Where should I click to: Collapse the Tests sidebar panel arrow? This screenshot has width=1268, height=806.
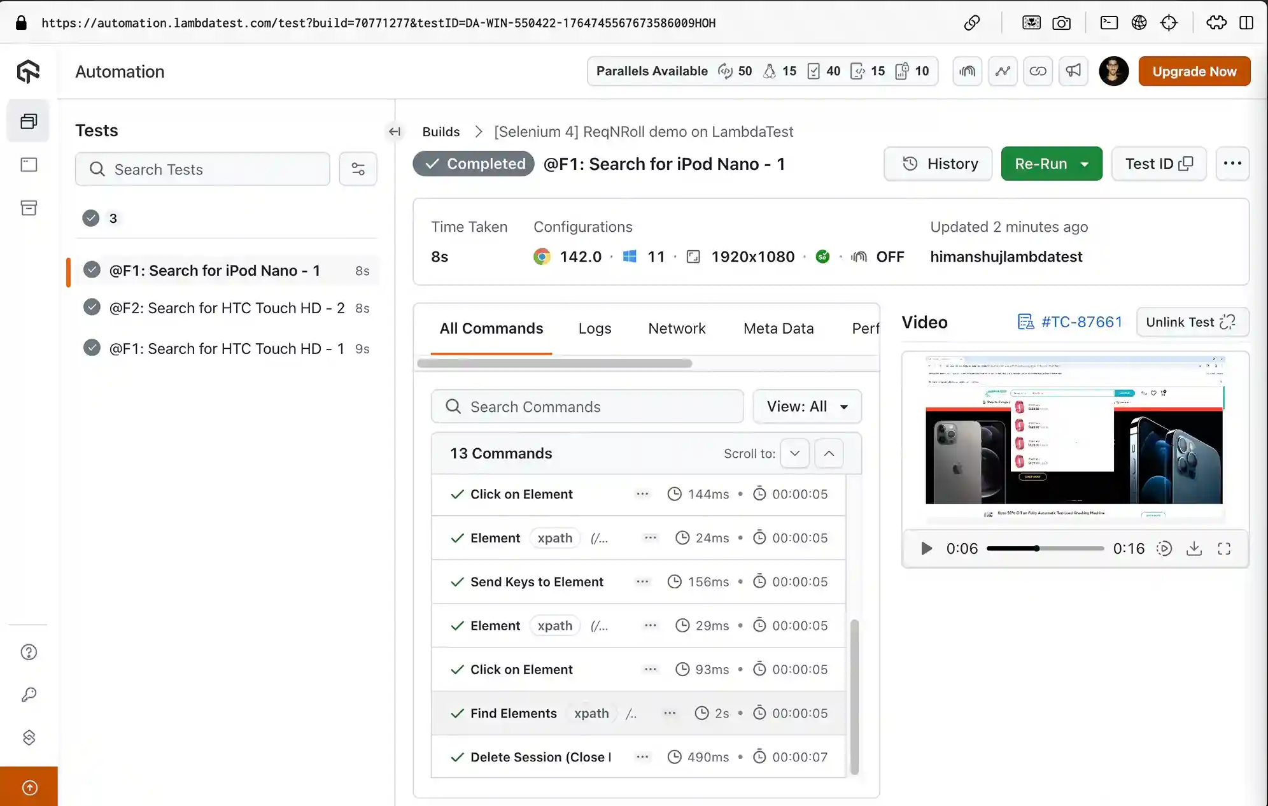[x=395, y=132]
